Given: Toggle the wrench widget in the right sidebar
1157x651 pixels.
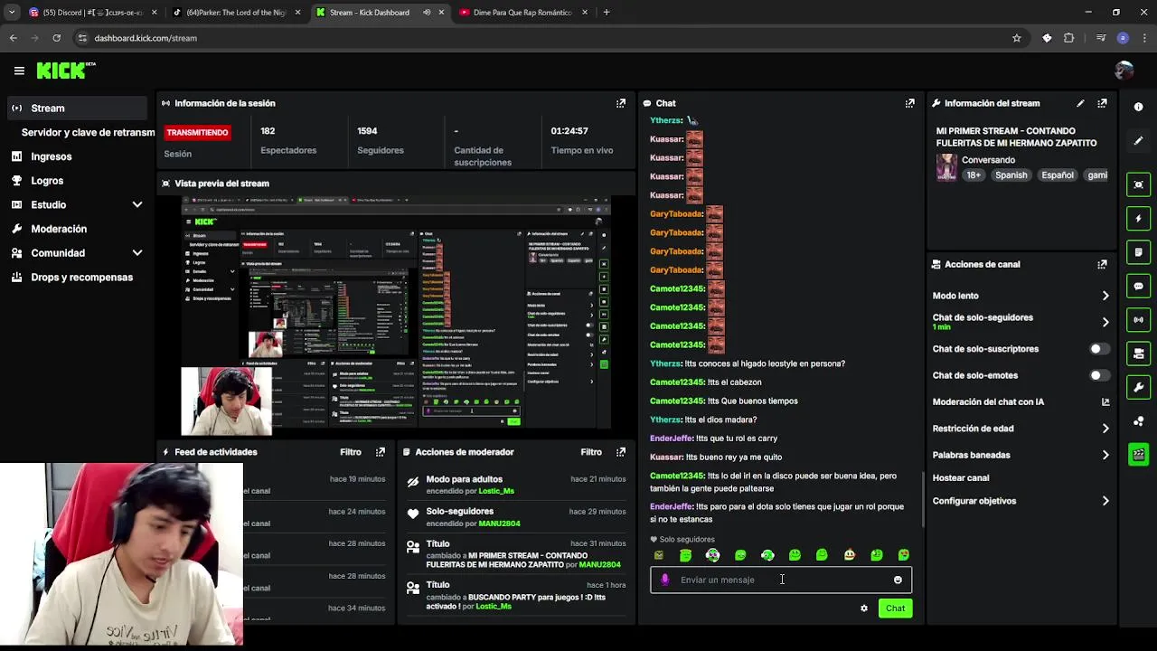Looking at the screenshot, I should point(1138,387).
